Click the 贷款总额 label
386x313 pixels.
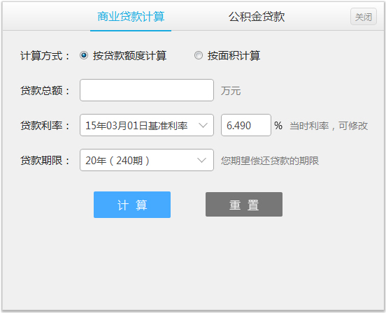pyautogui.click(x=45, y=91)
